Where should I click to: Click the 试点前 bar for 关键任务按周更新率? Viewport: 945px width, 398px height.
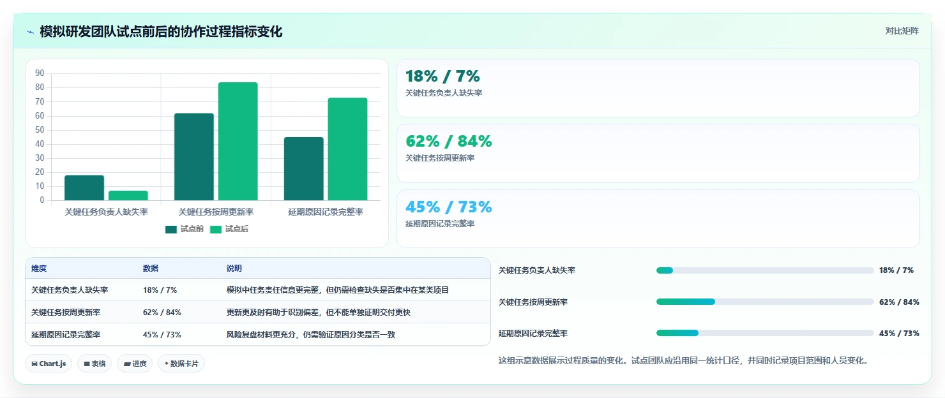coord(194,157)
